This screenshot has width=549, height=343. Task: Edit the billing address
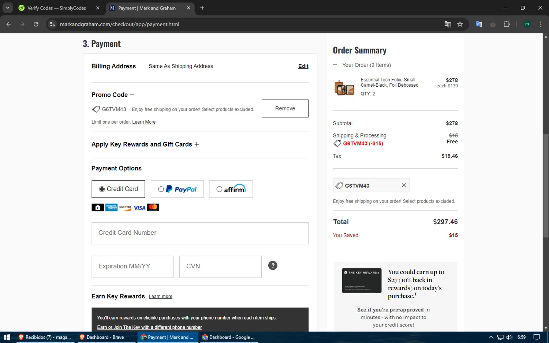(x=303, y=66)
